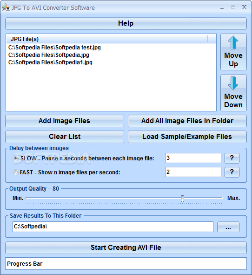Select the FAST delay radio option
The height and width of the screenshot is (275, 252).
coord(15,172)
